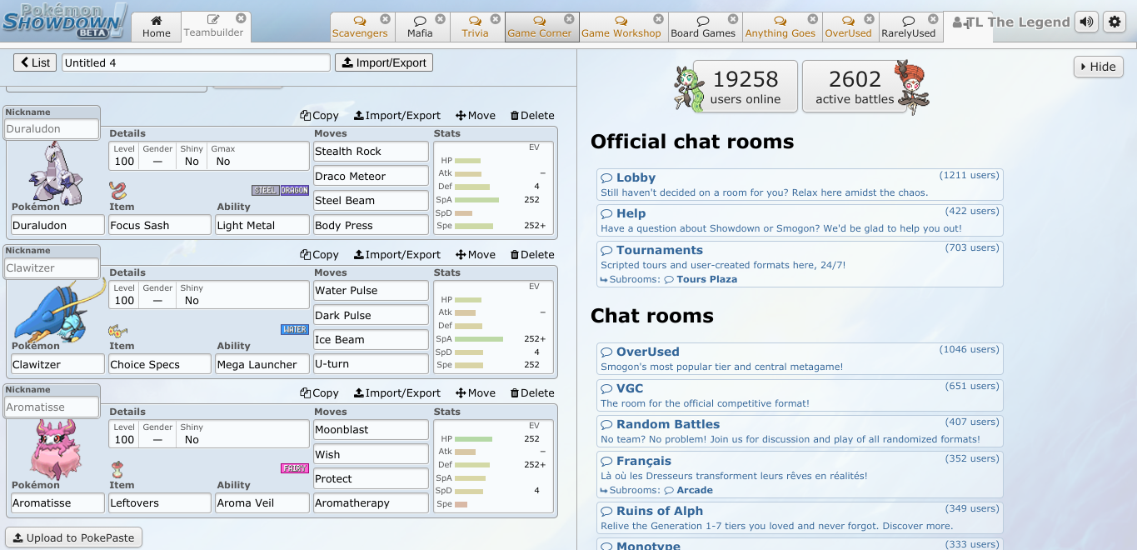Edit Duraludon's nickname field
The image size is (1137, 550).
52,129
